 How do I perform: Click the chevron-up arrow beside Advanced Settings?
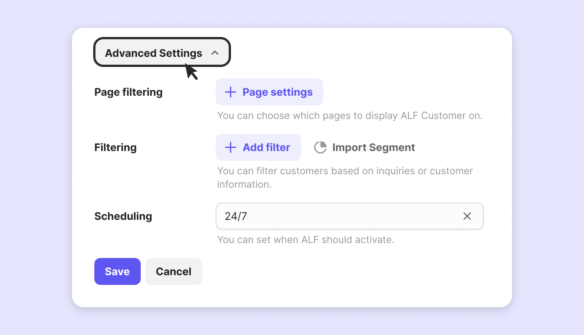pyautogui.click(x=215, y=53)
